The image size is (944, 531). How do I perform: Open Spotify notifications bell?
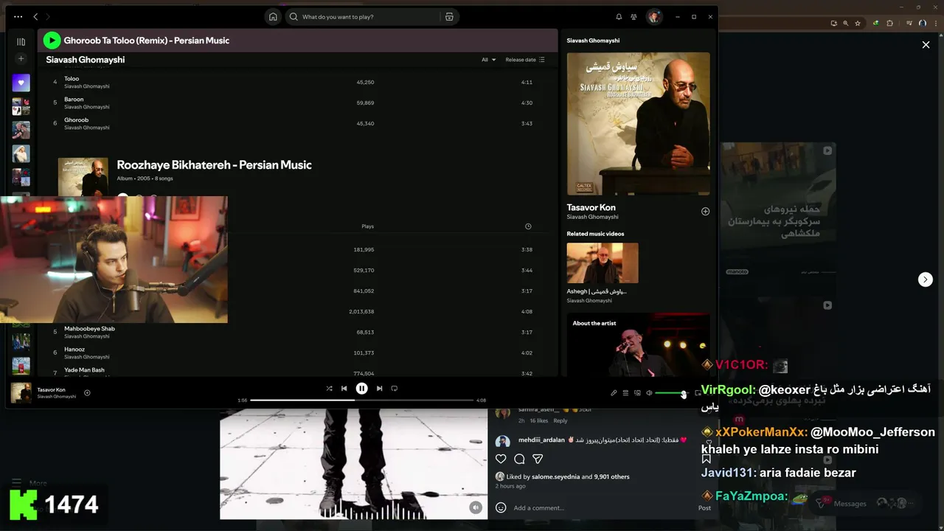619,16
